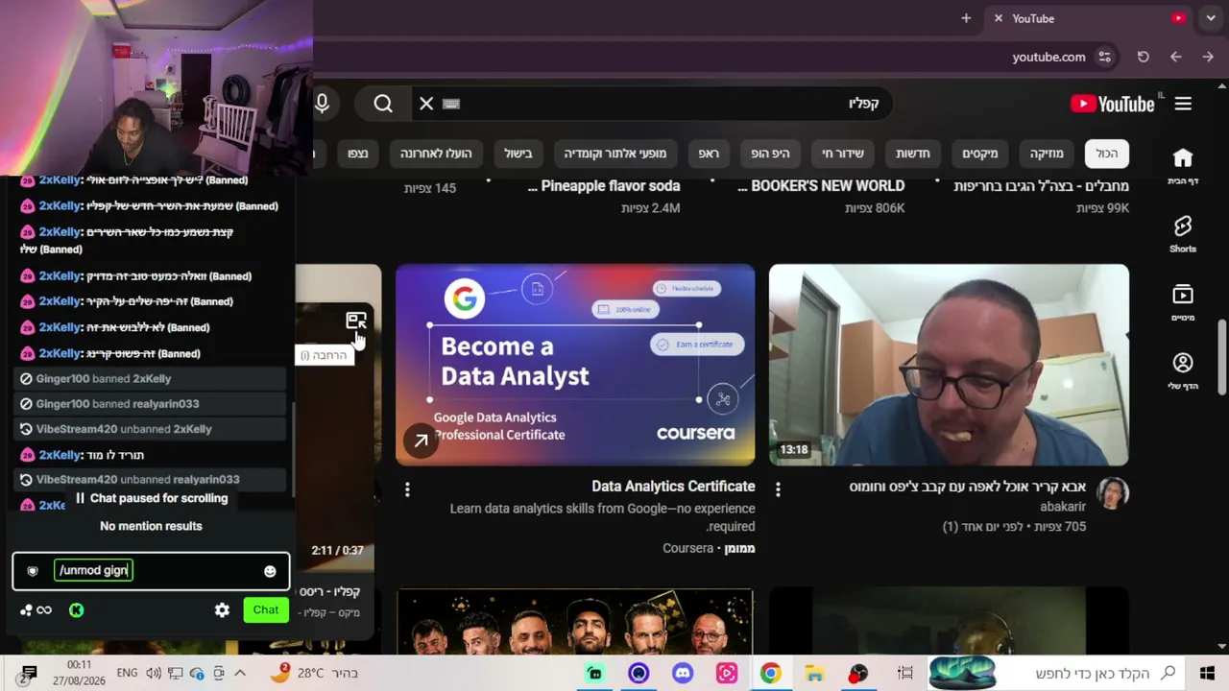Select the ראפ filter chip
Screen dimensions: 1229x691
[x=709, y=154]
